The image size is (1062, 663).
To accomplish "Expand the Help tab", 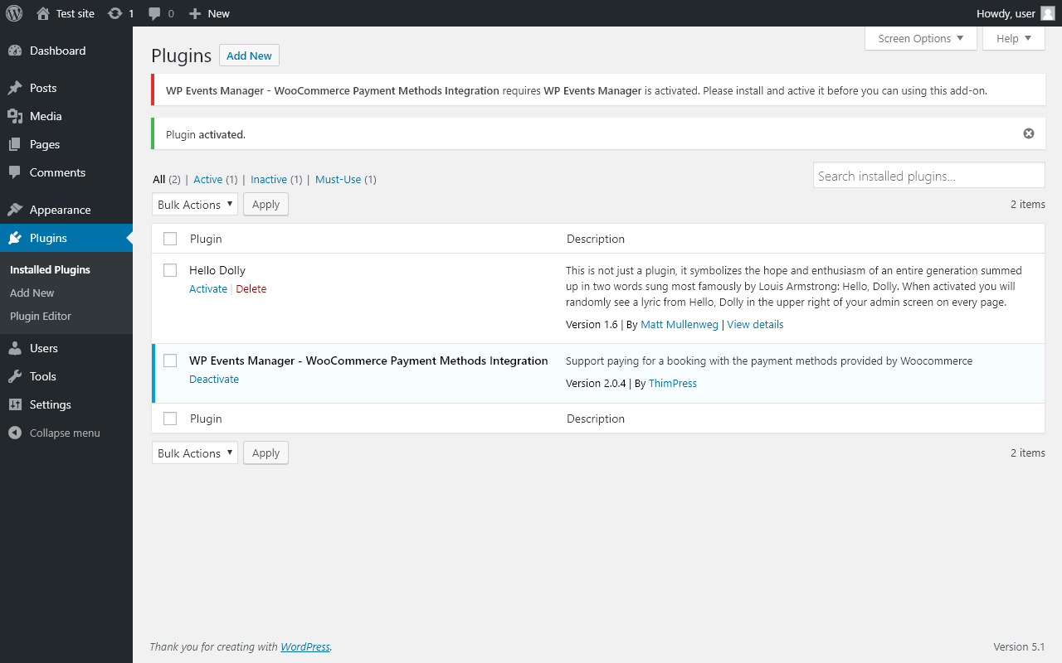I will pyautogui.click(x=1013, y=38).
